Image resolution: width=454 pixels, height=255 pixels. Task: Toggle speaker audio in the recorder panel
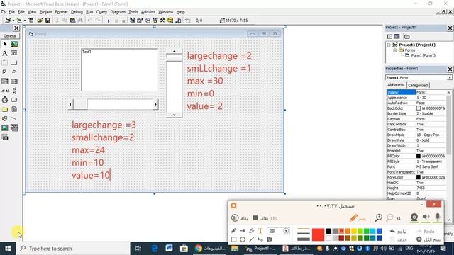click(x=426, y=217)
